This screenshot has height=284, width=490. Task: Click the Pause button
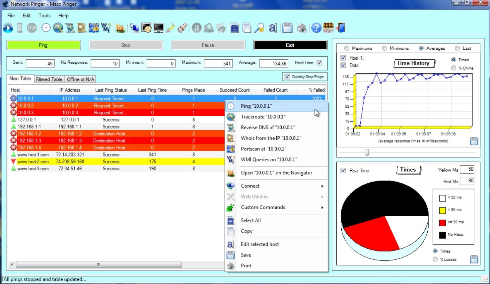(x=208, y=45)
